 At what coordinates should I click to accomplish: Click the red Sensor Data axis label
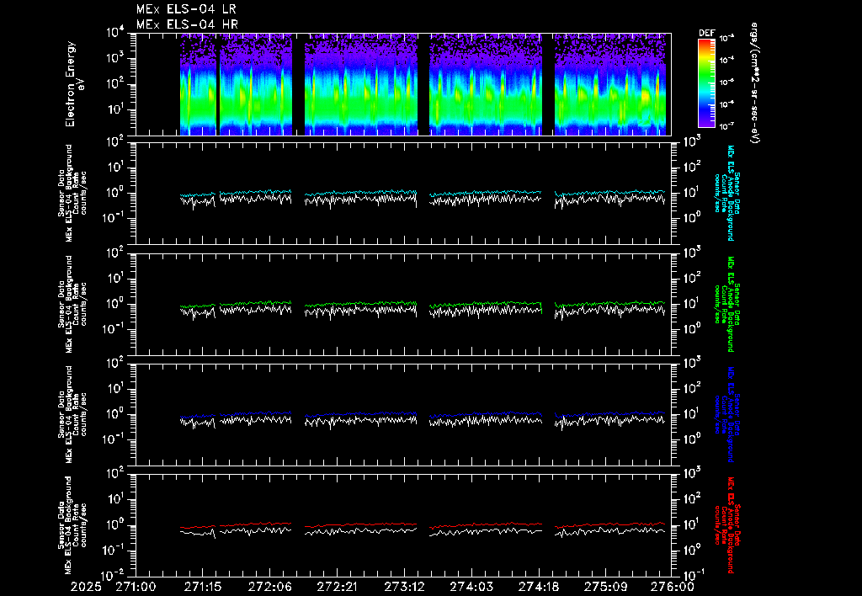point(726,525)
